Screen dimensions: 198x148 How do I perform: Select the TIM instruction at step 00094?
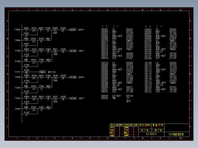(x=114, y=98)
